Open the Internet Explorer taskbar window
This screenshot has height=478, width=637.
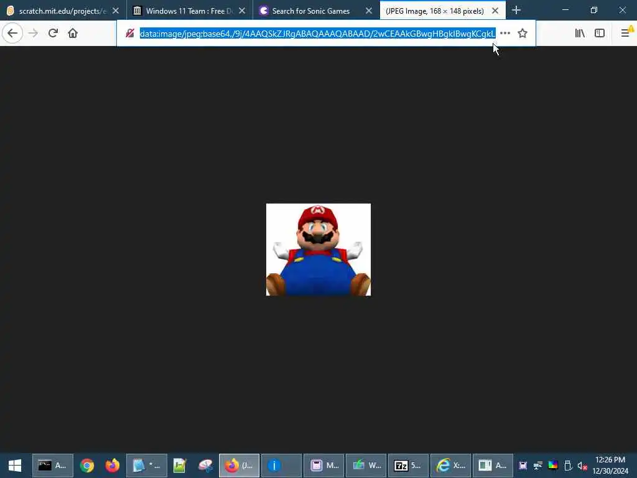pyautogui.click(x=450, y=466)
